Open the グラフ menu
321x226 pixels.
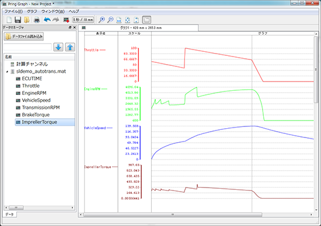[x=32, y=11]
